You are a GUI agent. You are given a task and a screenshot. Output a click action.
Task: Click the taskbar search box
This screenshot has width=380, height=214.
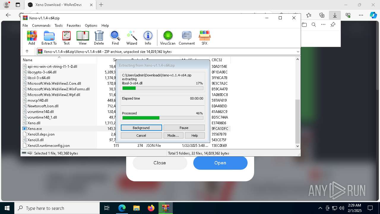point(57,208)
